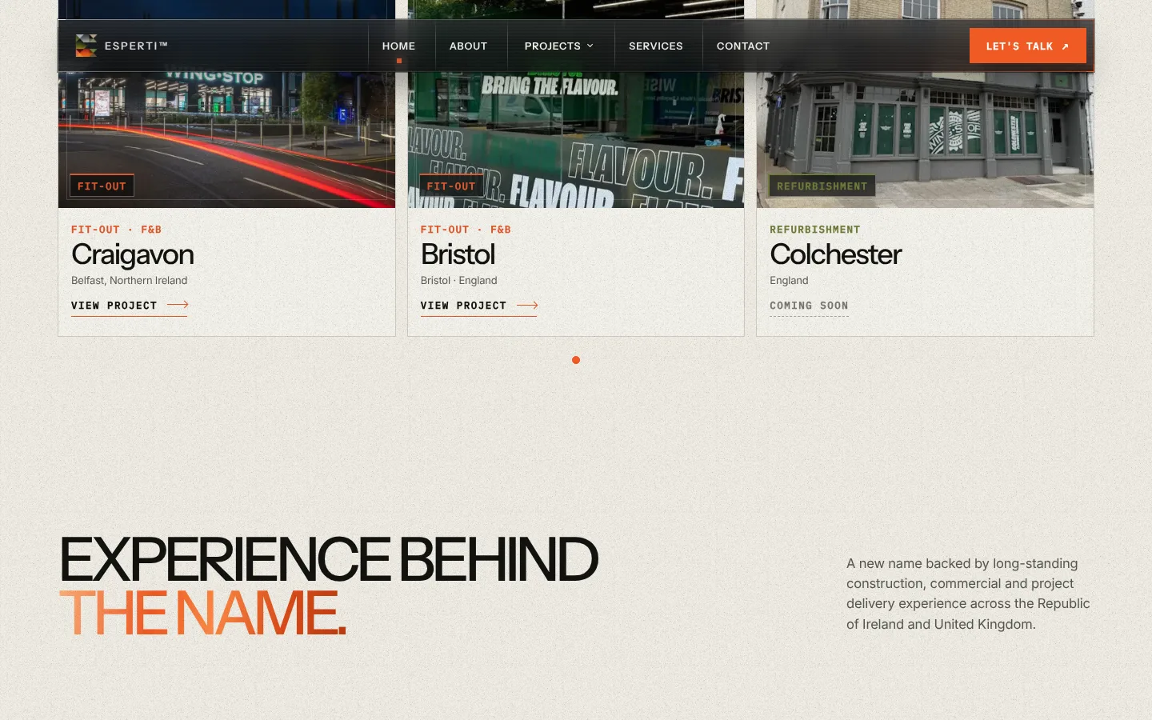This screenshot has width=1152, height=720.
Task: Click the Esperti brand name text
Action: (136, 46)
